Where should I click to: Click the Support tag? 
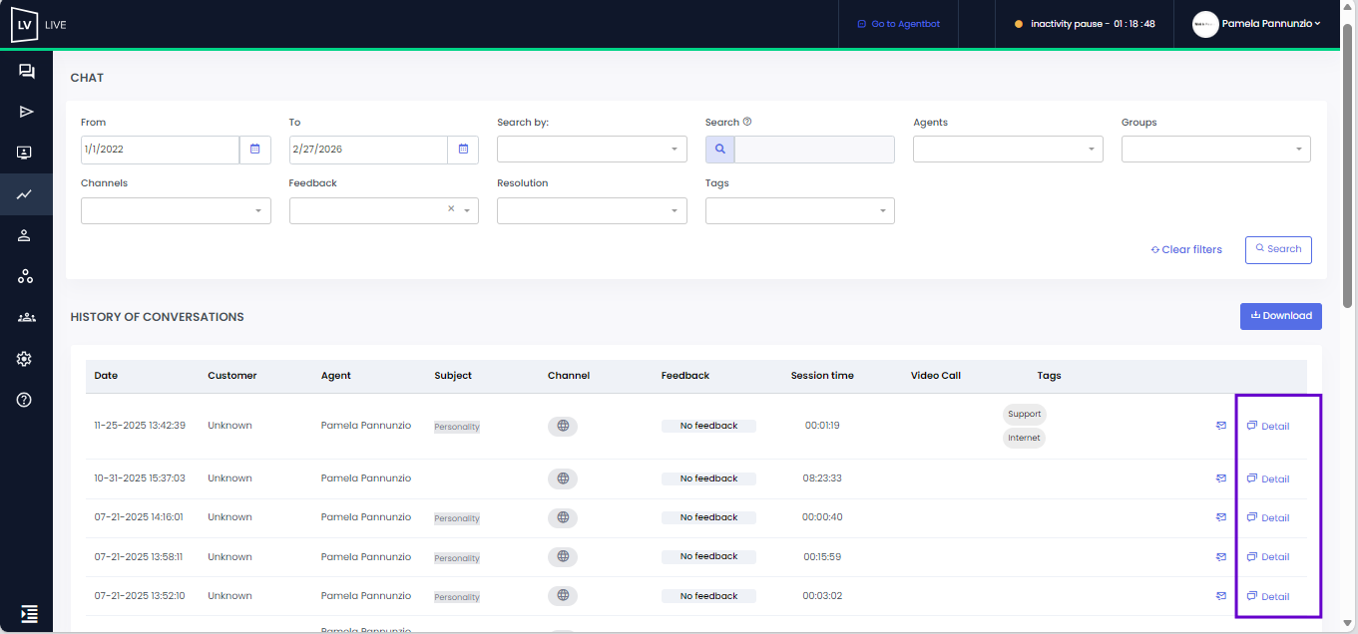tap(1024, 414)
